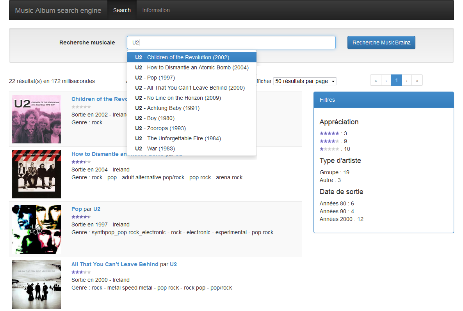Open 'All That You Can't Leave Behind' album page
The width and height of the screenshot is (463, 311).
tap(115, 264)
